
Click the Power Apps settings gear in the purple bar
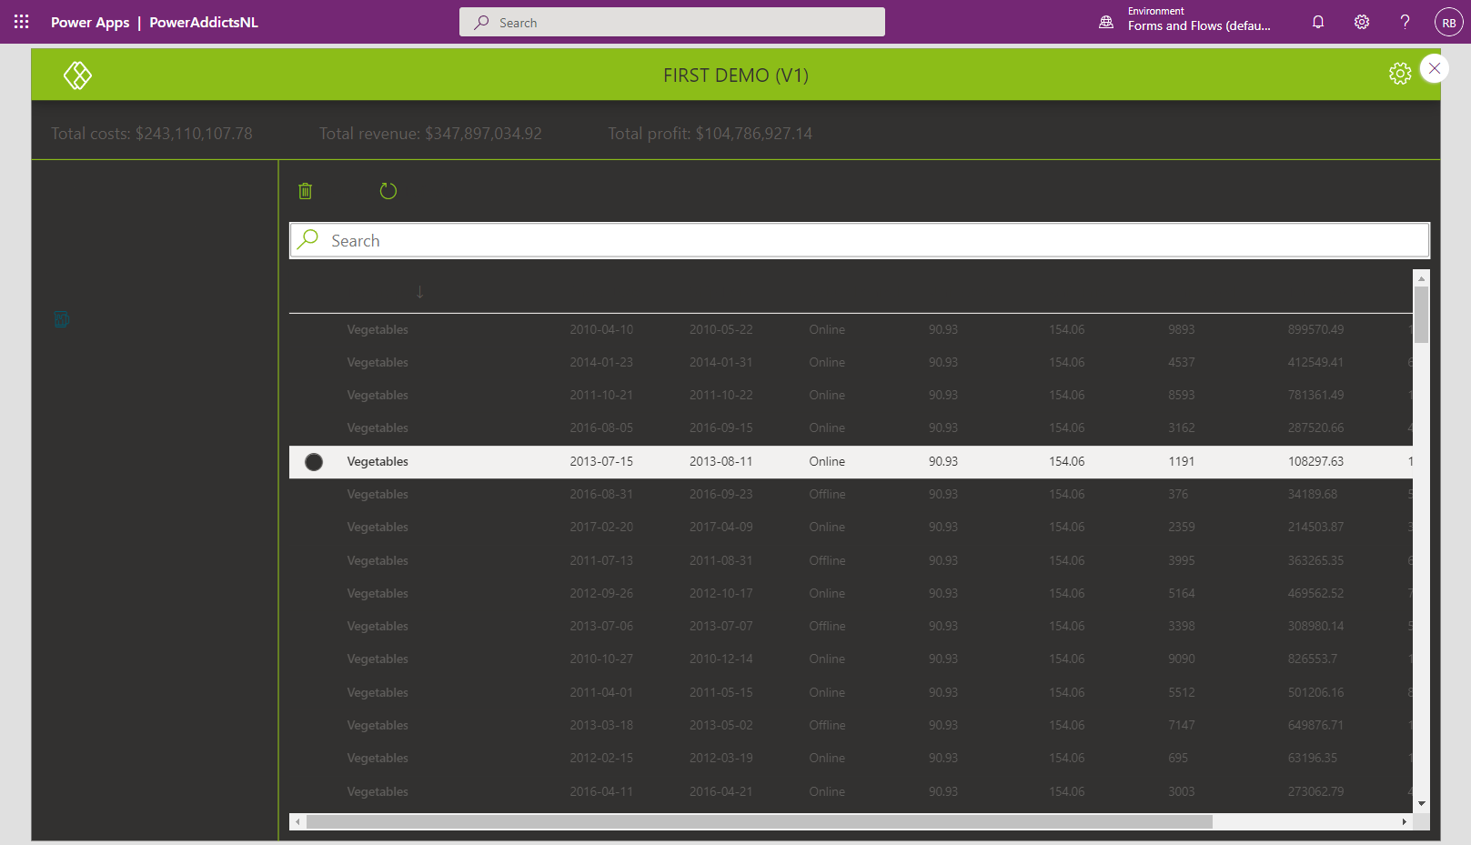coord(1361,21)
